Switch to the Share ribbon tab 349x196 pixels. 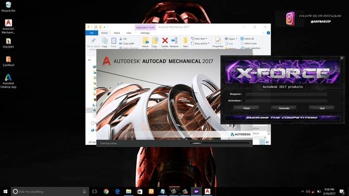click(117, 33)
